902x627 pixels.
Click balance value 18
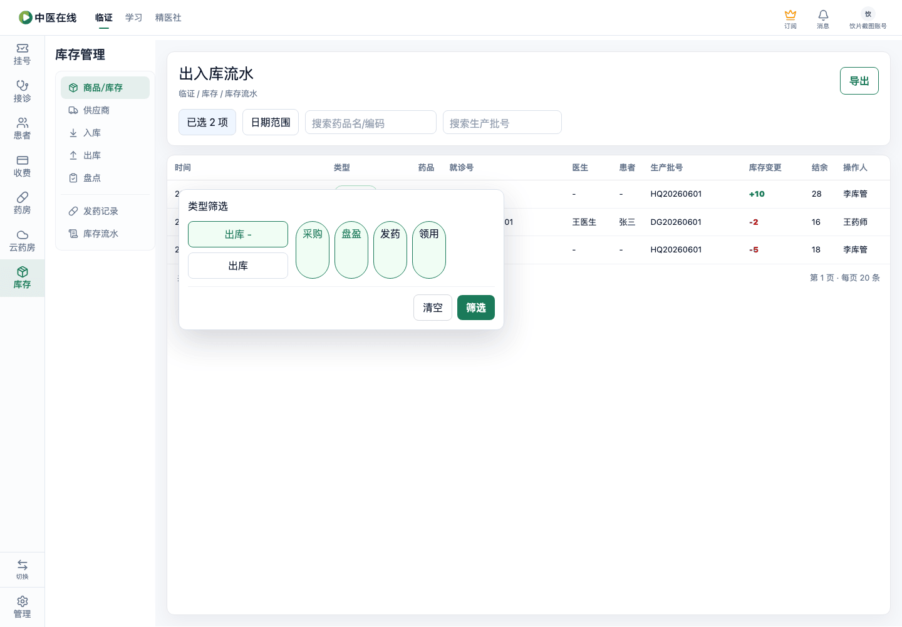816,250
